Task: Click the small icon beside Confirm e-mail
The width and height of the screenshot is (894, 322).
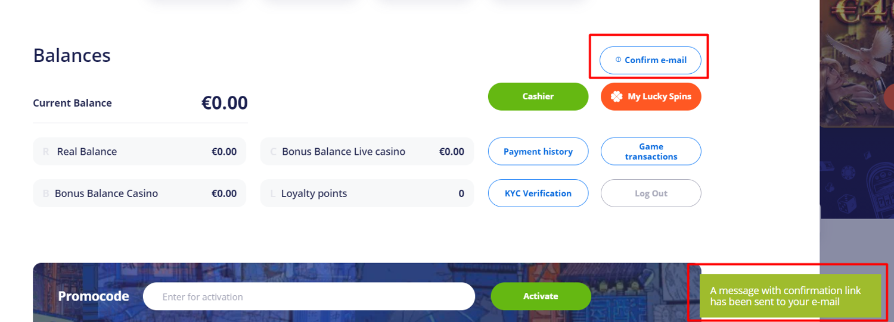Action: (618, 60)
